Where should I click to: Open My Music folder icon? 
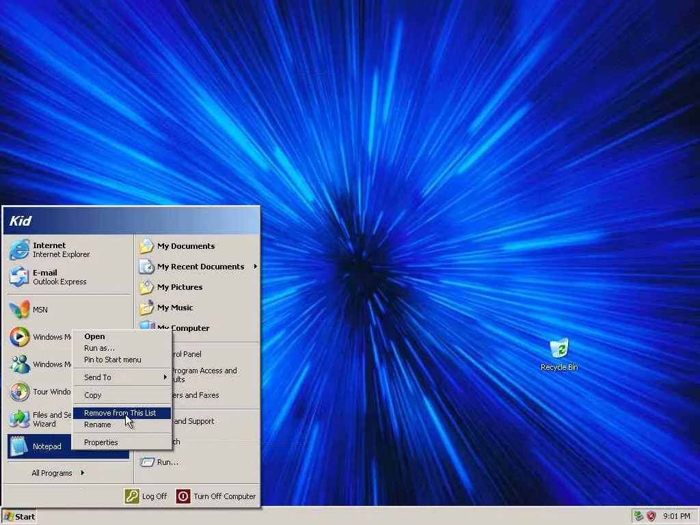click(146, 308)
